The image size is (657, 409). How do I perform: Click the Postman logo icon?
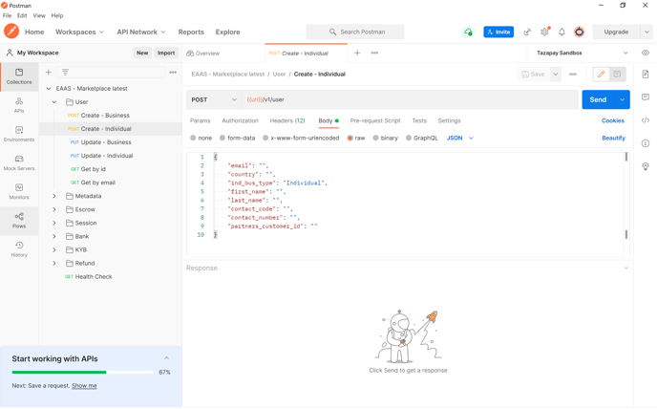tap(11, 32)
